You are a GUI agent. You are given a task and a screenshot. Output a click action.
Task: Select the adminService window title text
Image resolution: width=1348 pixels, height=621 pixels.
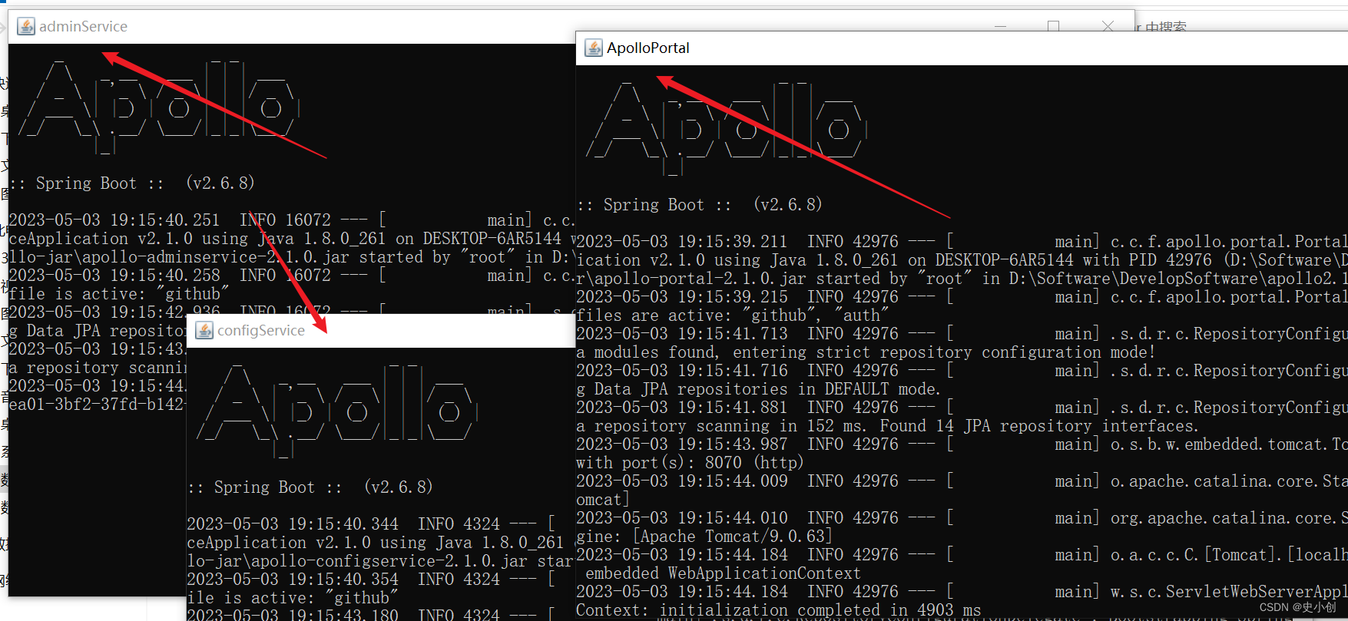pyautogui.click(x=83, y=27)
